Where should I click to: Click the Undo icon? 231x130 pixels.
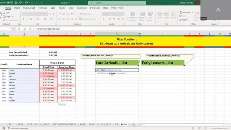20,3
